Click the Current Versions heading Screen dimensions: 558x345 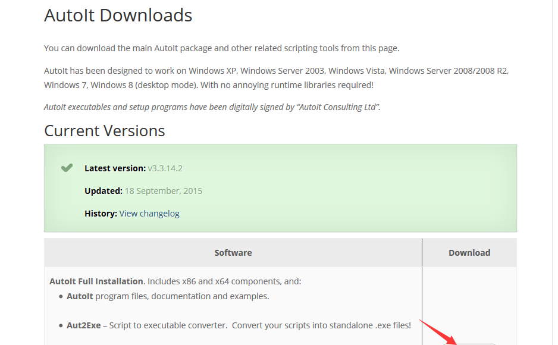(x=105, y=130)
